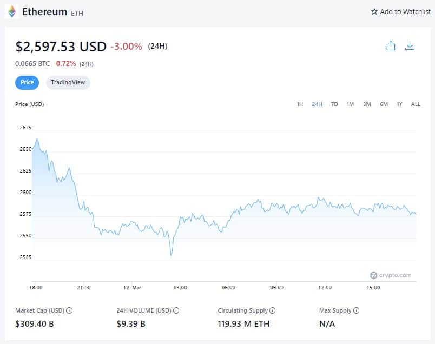This screenshot has width=435, height=344.
Task: Click the star icon beside Add to Watchlist
Action: (x=374, y=12)
